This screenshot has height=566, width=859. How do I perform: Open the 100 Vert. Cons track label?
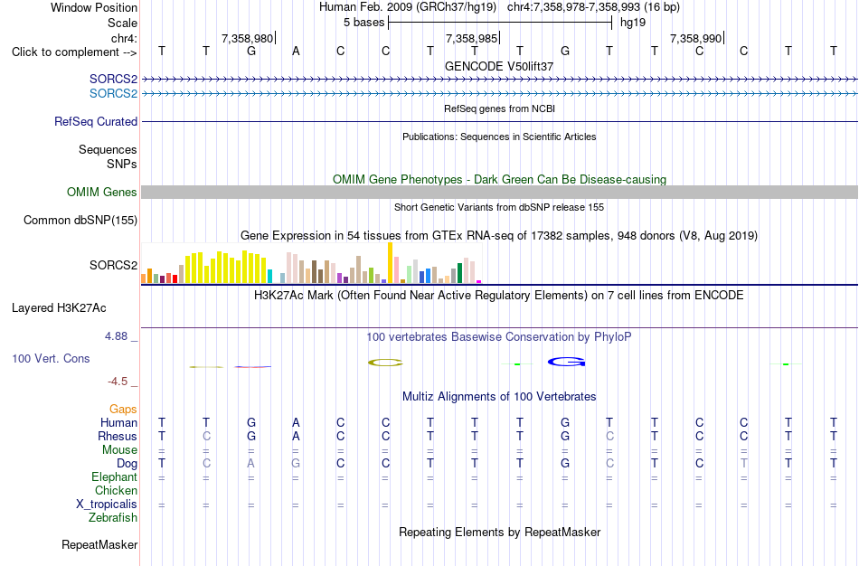coord(51,358)
